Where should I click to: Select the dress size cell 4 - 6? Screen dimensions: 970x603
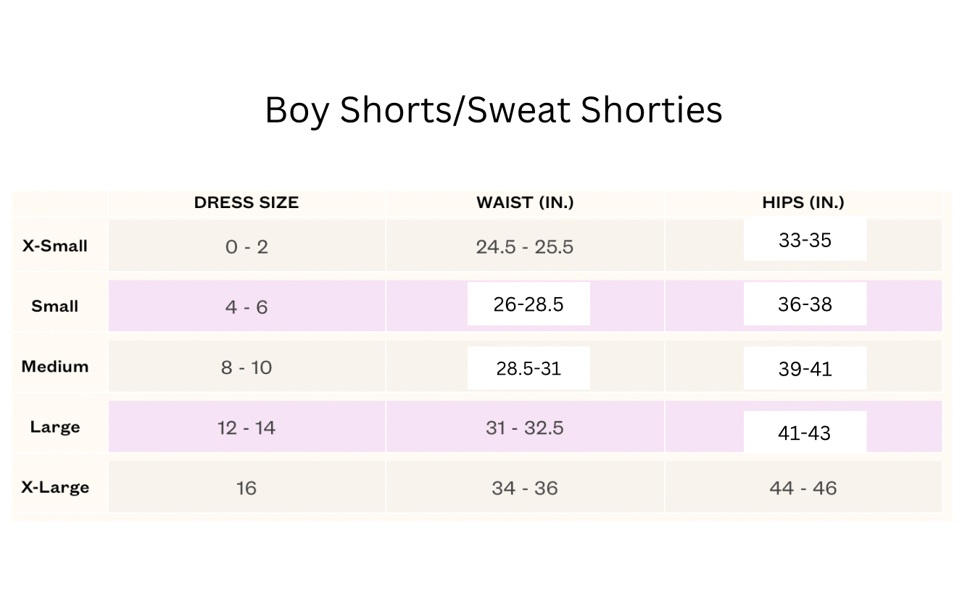point(246,307)
